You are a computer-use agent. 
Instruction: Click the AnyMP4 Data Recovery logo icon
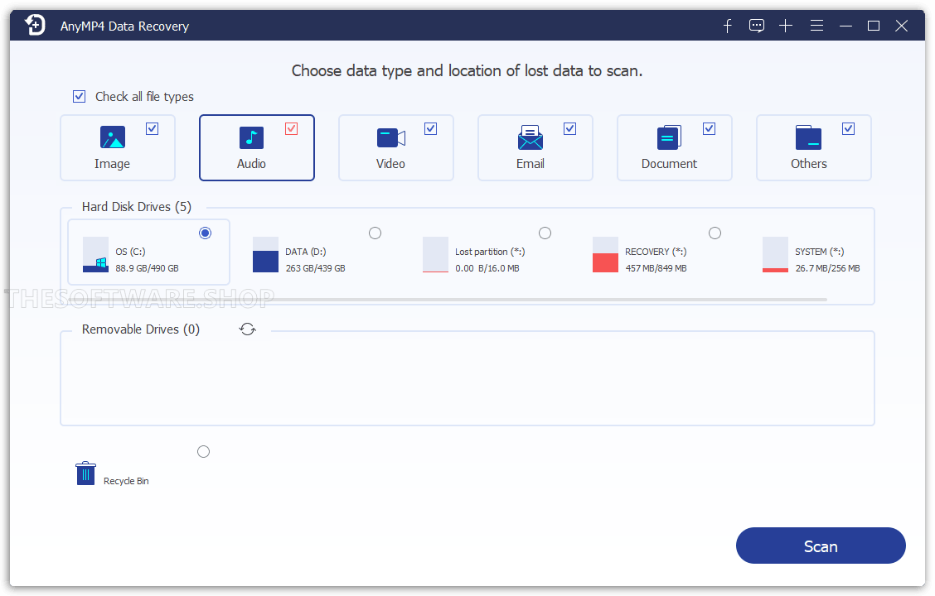click(35, 26)
